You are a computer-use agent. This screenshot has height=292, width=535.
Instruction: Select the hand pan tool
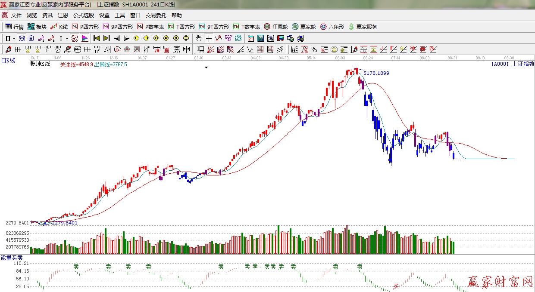[198, 38]
